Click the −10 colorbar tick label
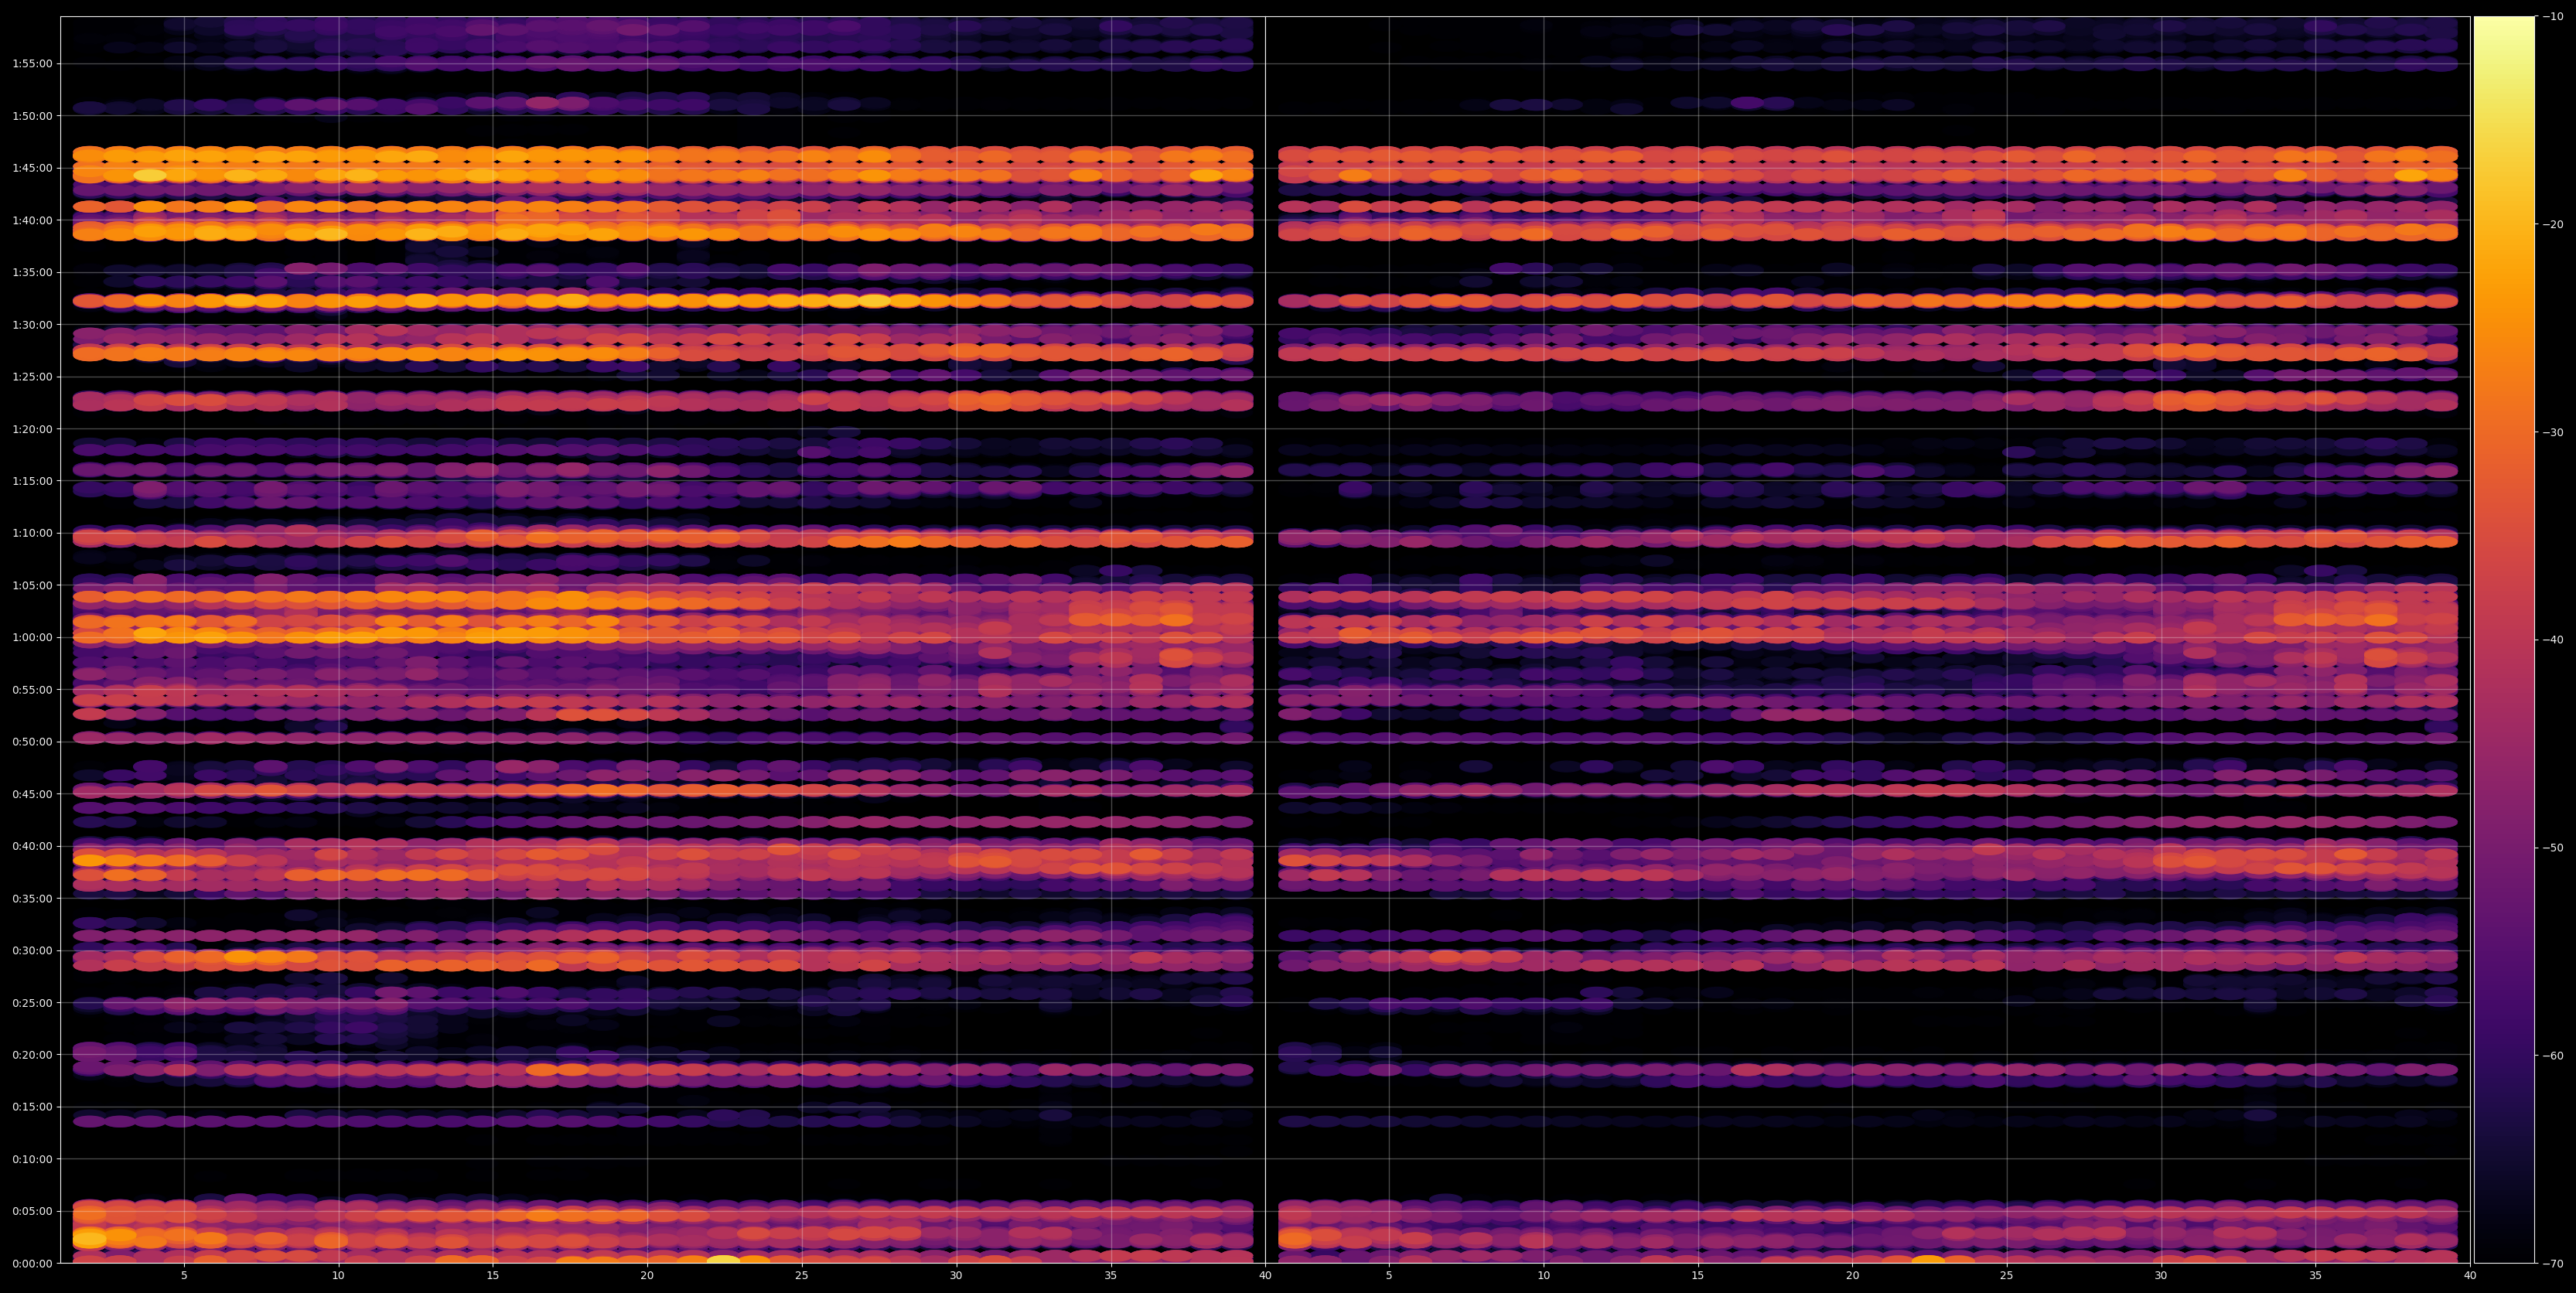Screen dimensions: 2576x1293 (x=2553, y=16)
